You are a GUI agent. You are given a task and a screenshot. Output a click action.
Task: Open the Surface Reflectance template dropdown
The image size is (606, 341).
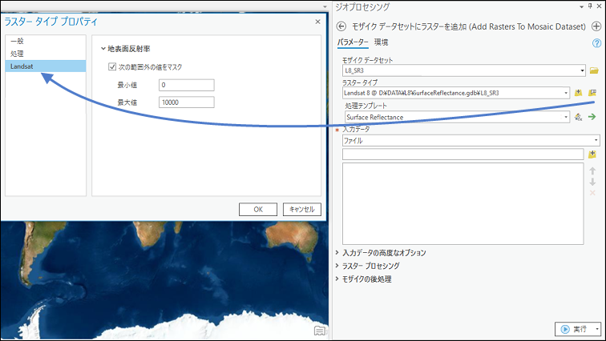pos(566,117)
